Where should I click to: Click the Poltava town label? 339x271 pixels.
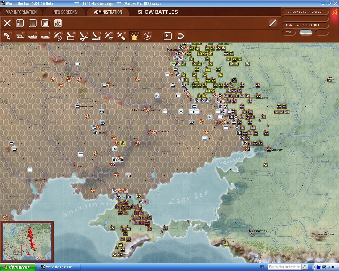(x=126, y=69)
